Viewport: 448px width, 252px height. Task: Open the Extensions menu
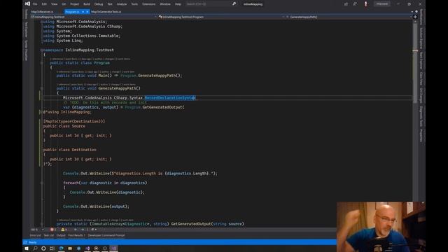(x=149, y=4)
